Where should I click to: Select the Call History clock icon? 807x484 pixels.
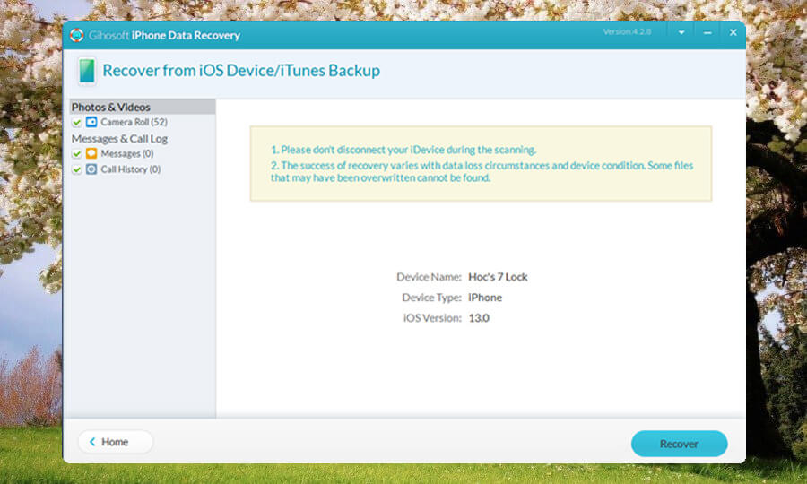coord(91,169)
